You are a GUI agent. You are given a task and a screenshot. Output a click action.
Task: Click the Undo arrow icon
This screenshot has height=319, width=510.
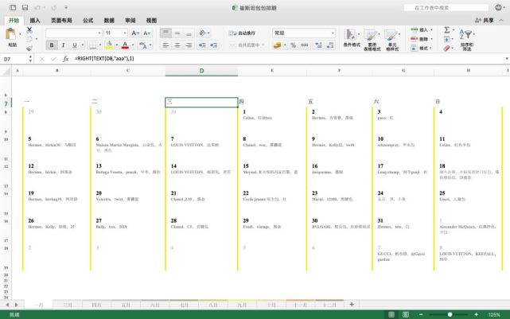coord(37,7)
